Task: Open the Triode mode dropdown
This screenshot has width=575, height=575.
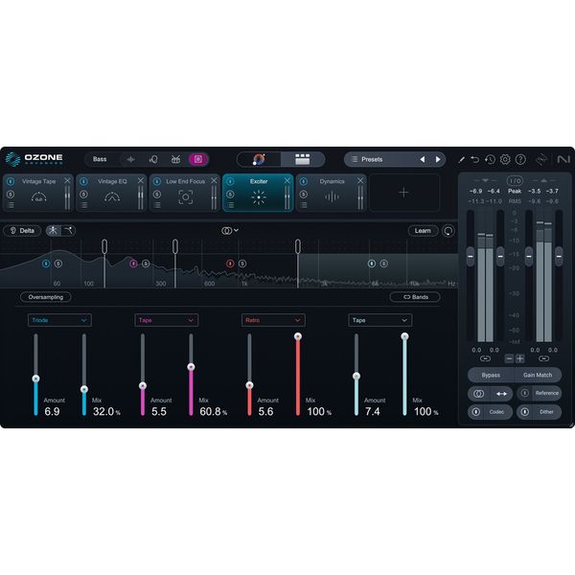Action: coord(59,320)
